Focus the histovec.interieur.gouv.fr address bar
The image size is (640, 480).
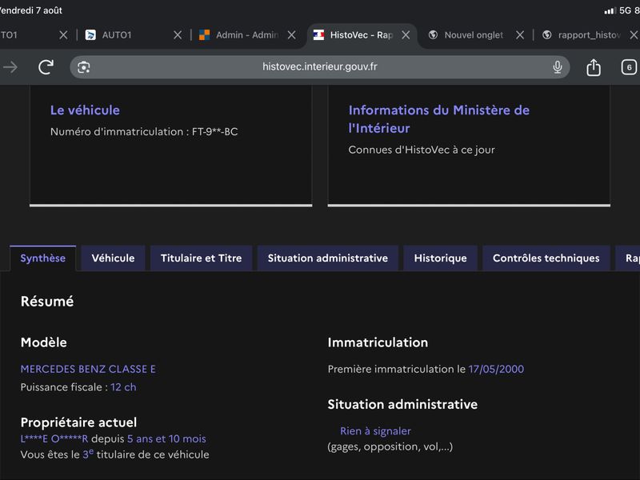tap(319, 67)
